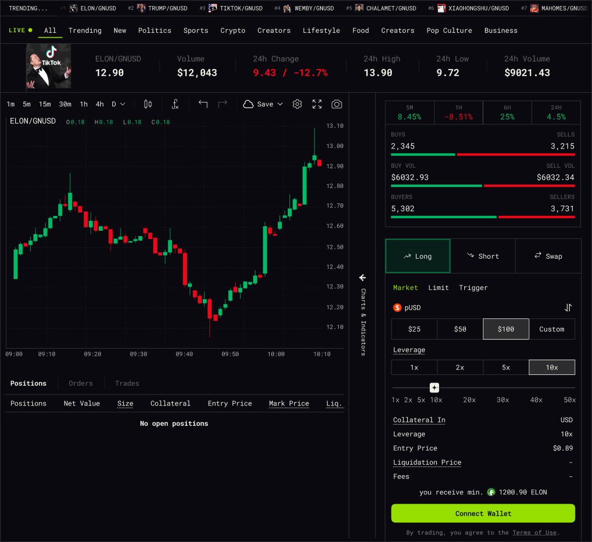The image size is (592, 542).
Task: Open the Orders tab
Action: click(x=81, y=384)
